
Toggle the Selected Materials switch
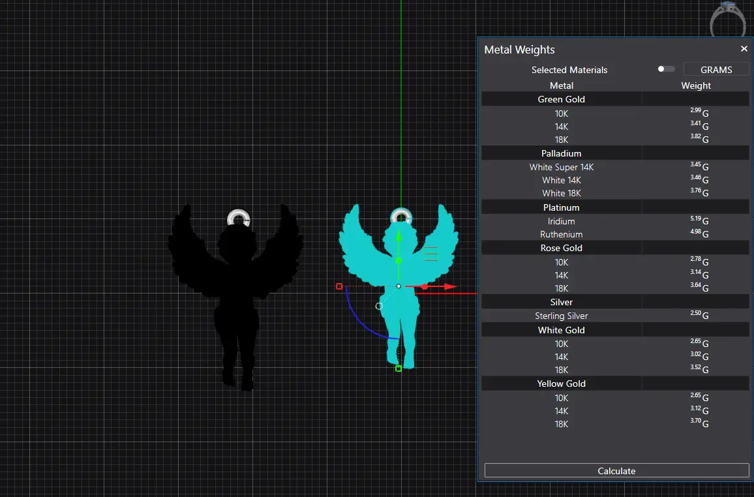(x=666, y=69)
